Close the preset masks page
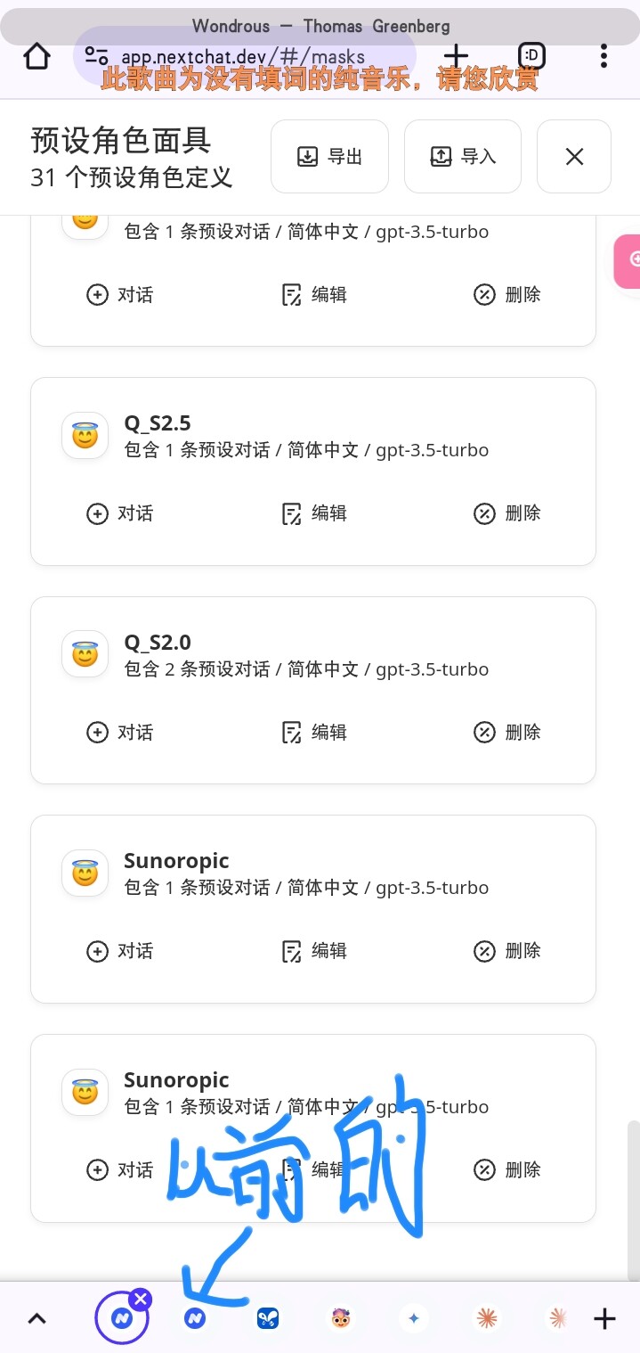This screenshot has width=640, height=1353. point(574,156)
